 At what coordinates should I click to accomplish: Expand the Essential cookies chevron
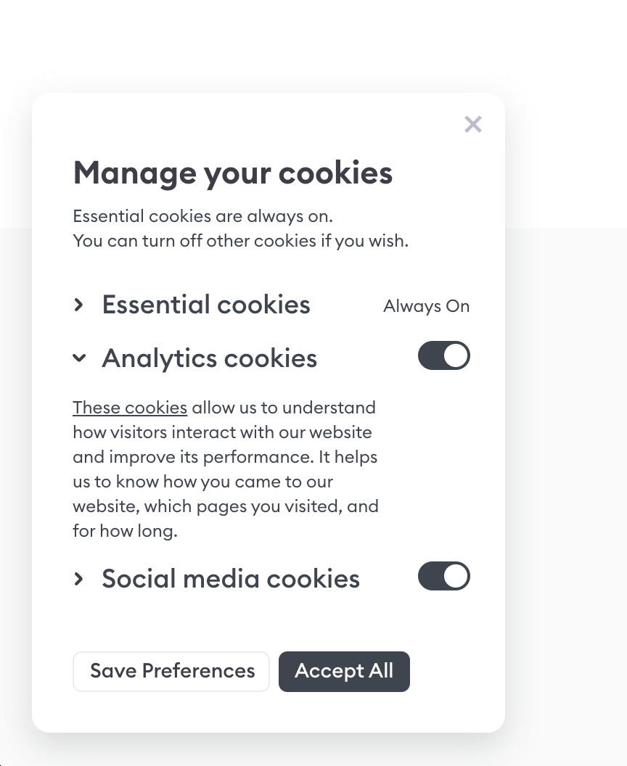[x=79, y=305]
